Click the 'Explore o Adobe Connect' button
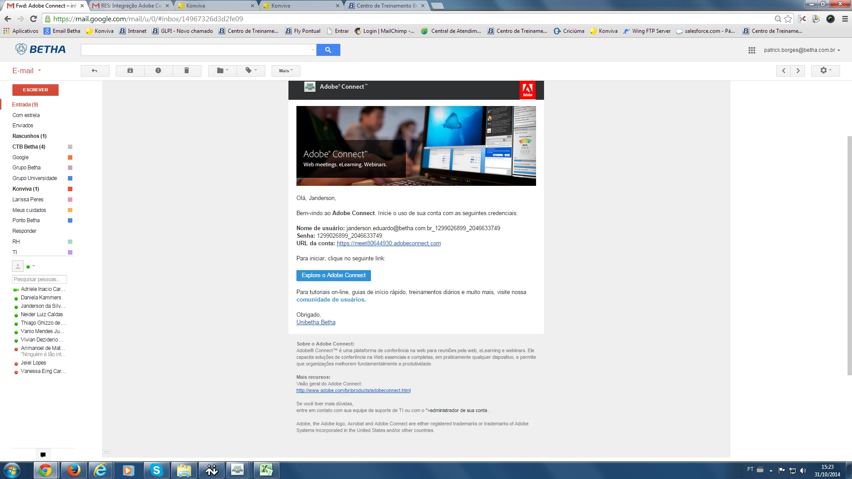This screenshot has height=479, width=852. (x=333, y=275)
